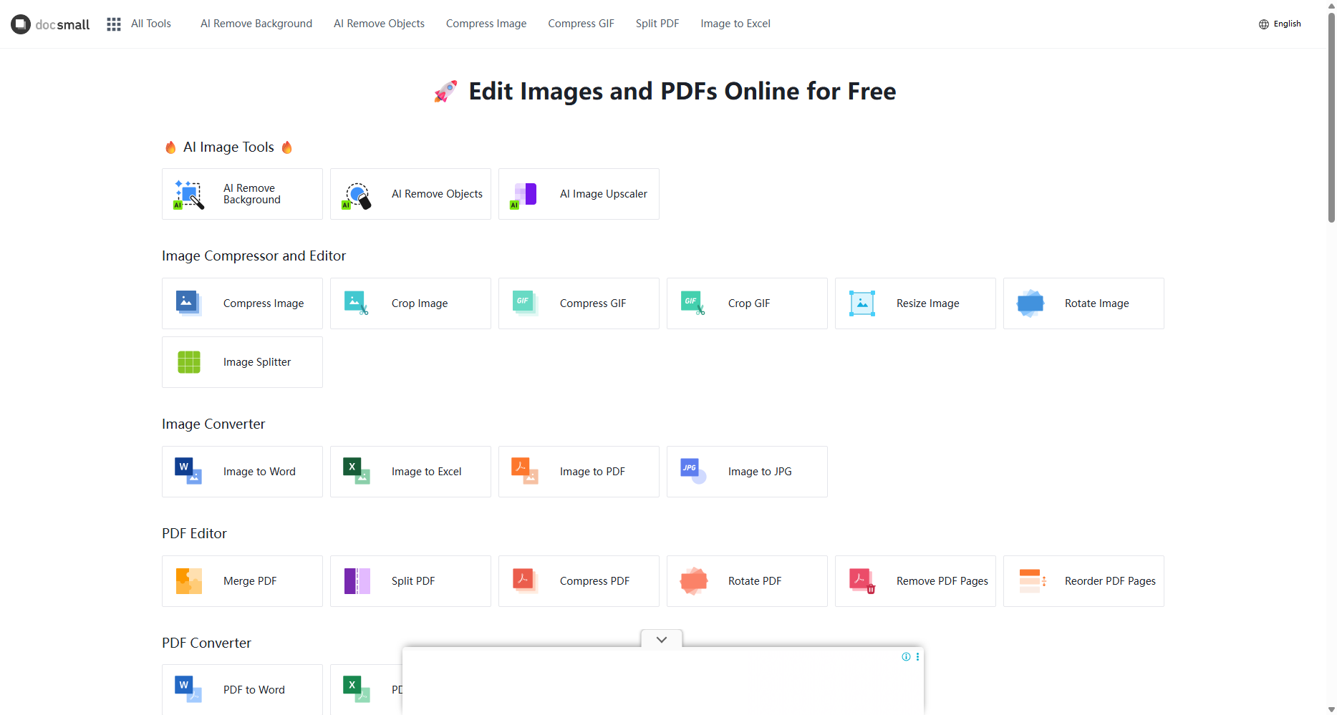Click the Resize Image frame icon
The width and height of the screenshot is (1337, 715).
(x=862, y=303)
